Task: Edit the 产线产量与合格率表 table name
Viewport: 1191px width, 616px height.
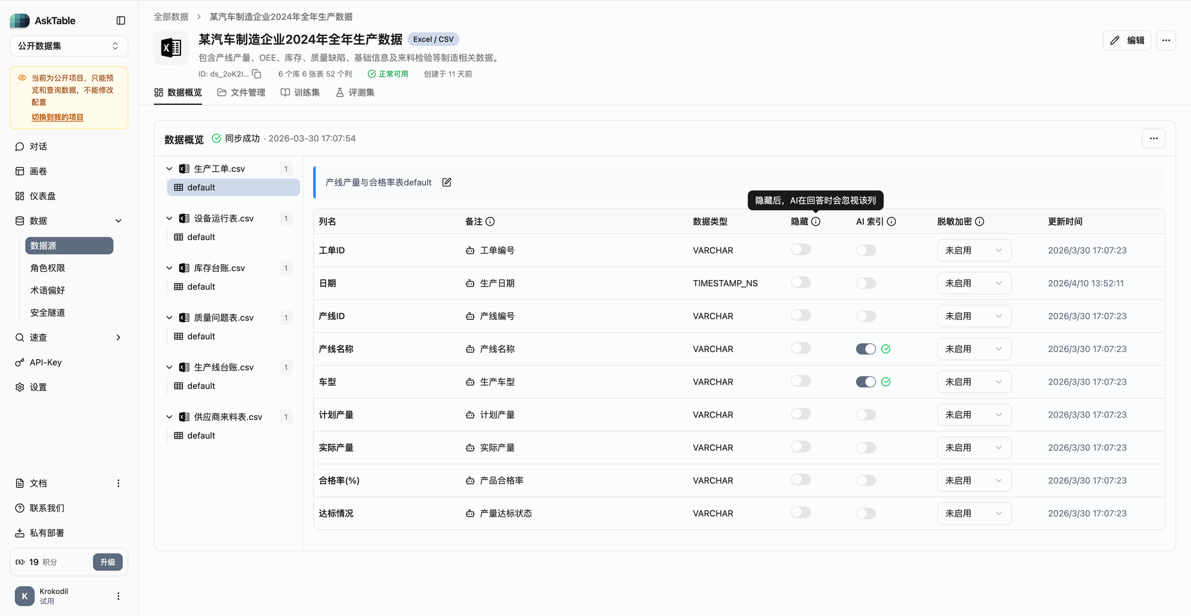Action: (446, 182)
